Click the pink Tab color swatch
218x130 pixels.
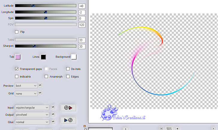[x=18, y=57]
